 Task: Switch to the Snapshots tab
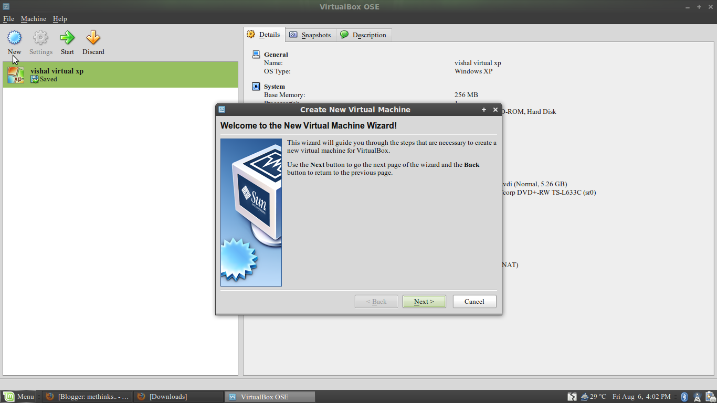click(x=311, y=35)
